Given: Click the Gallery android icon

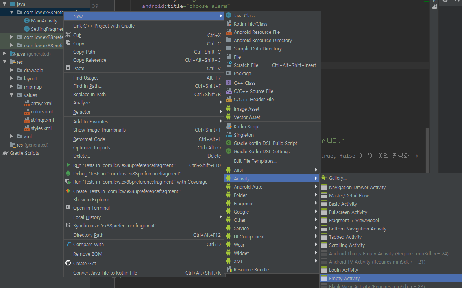Looking at the screenshot, I should pos(324,178).
